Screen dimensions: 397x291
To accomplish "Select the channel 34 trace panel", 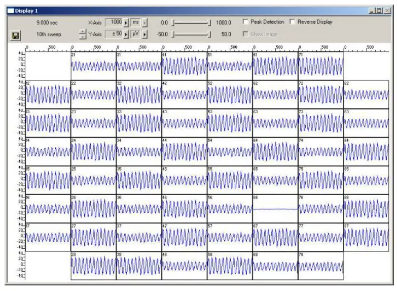I will pos(139,152).
